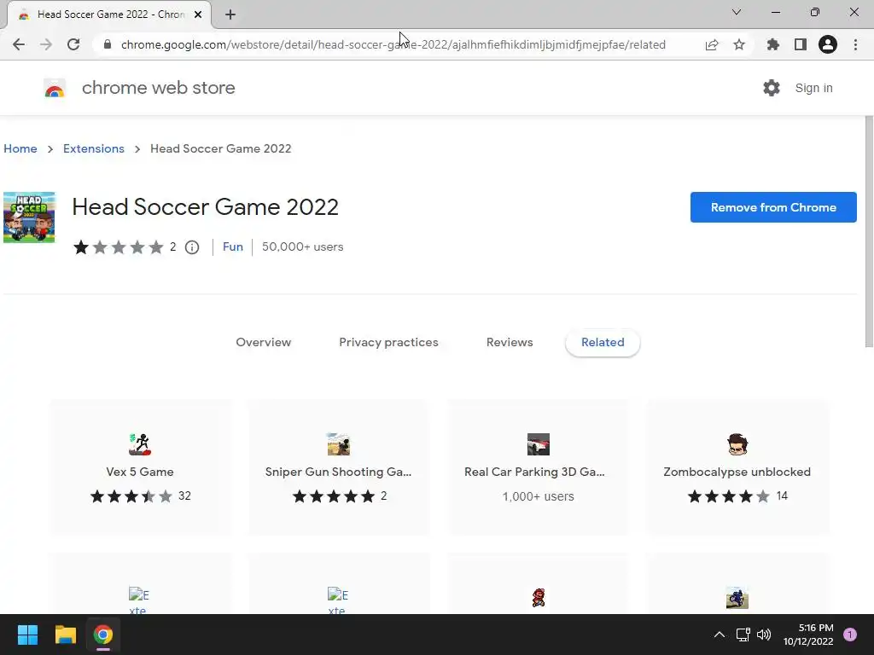
Task: Open the browser side panel
Action: [x=801, y=44]
